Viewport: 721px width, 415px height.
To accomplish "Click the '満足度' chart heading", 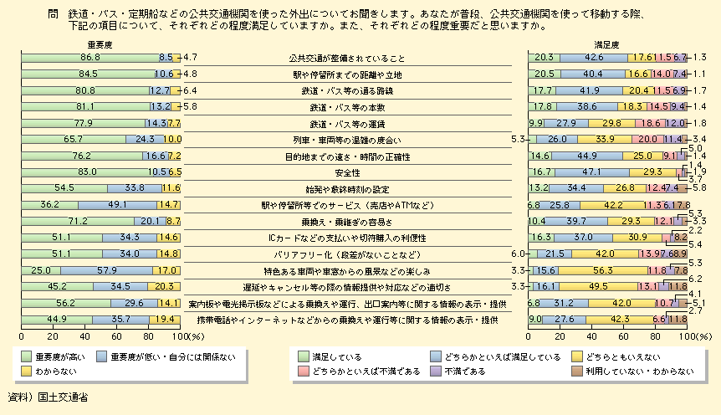I will 606,45.
